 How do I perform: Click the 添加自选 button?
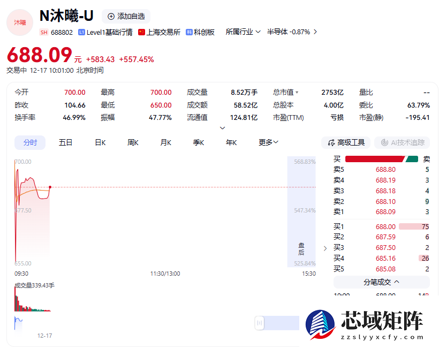coord(127,16)
